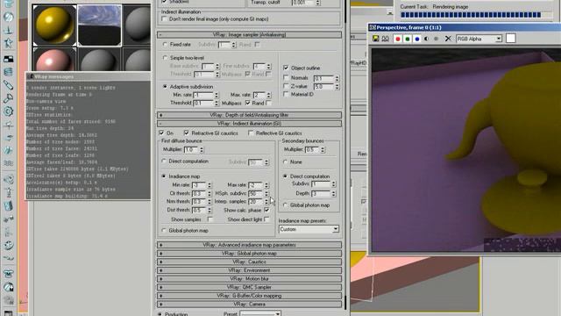Select the pink material sphere sample
This screenshot has width=561, height=316.
point(54,60)
